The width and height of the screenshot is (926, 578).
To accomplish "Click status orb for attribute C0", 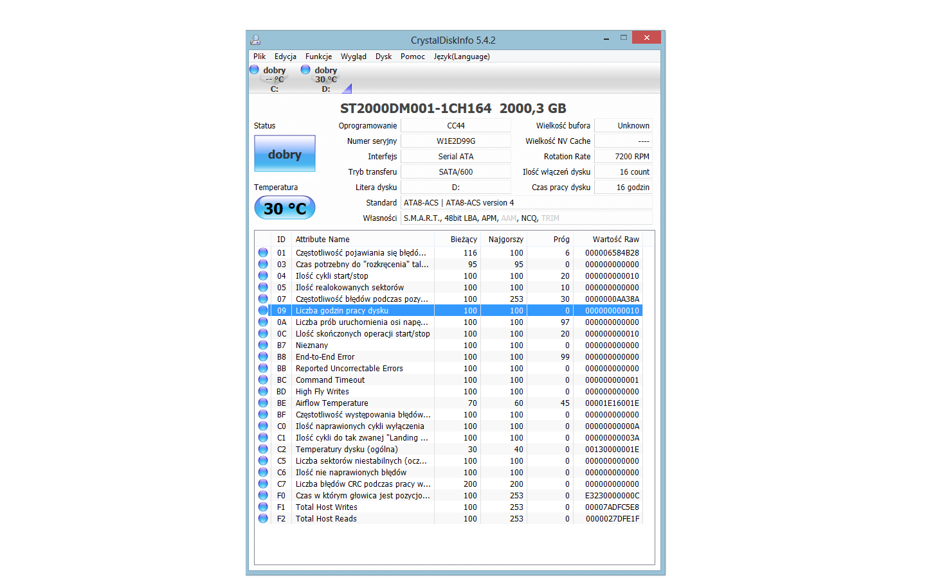I will pyautogui.click(x=263, y=426).
